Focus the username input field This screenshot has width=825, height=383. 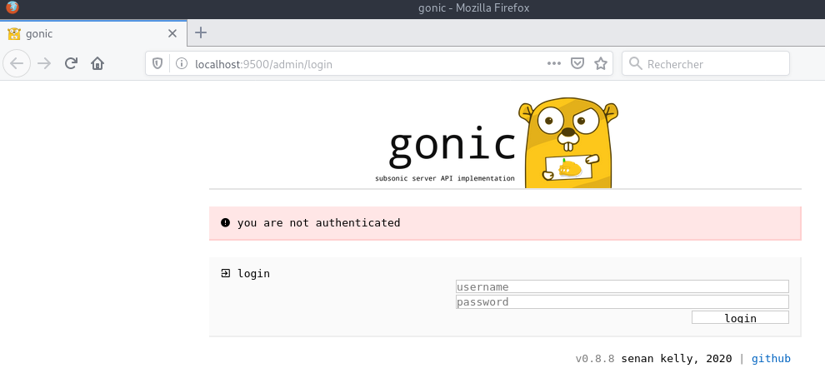click(x=622, y=286)
